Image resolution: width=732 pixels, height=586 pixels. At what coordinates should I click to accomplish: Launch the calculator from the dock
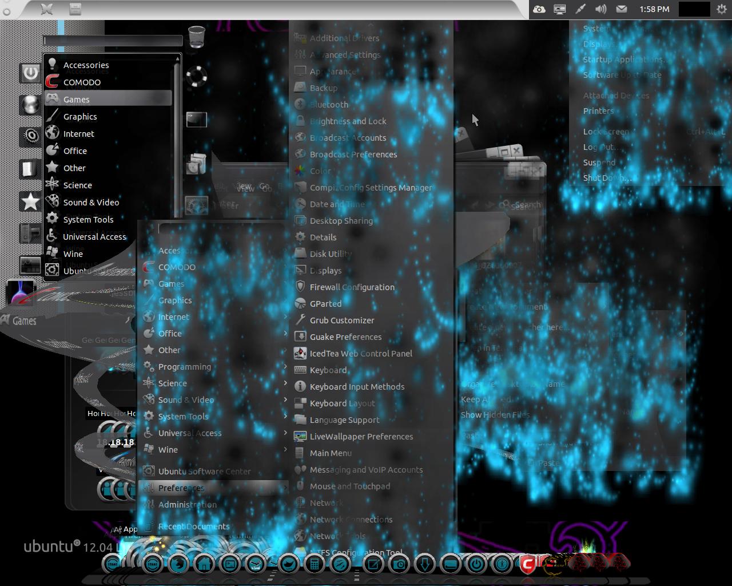click(x=313, y=564)
